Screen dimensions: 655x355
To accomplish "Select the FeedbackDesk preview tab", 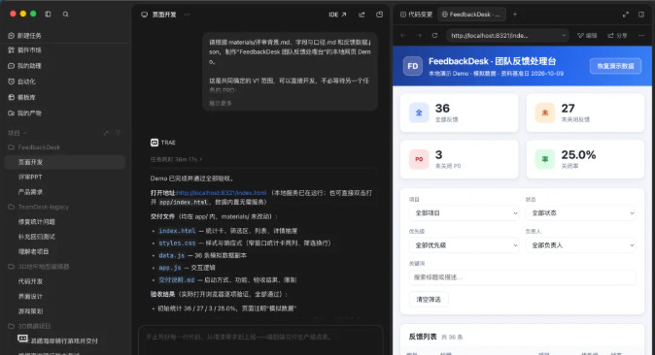I will coord(471,15).
